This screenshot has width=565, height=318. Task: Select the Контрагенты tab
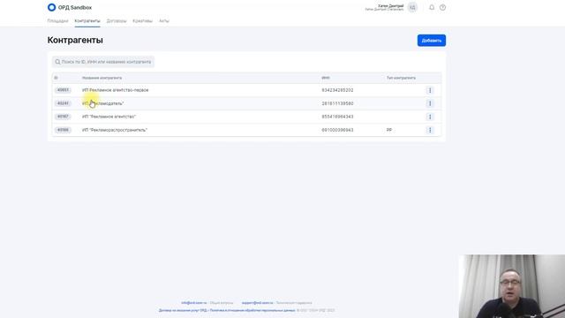[x=87, y=21]
